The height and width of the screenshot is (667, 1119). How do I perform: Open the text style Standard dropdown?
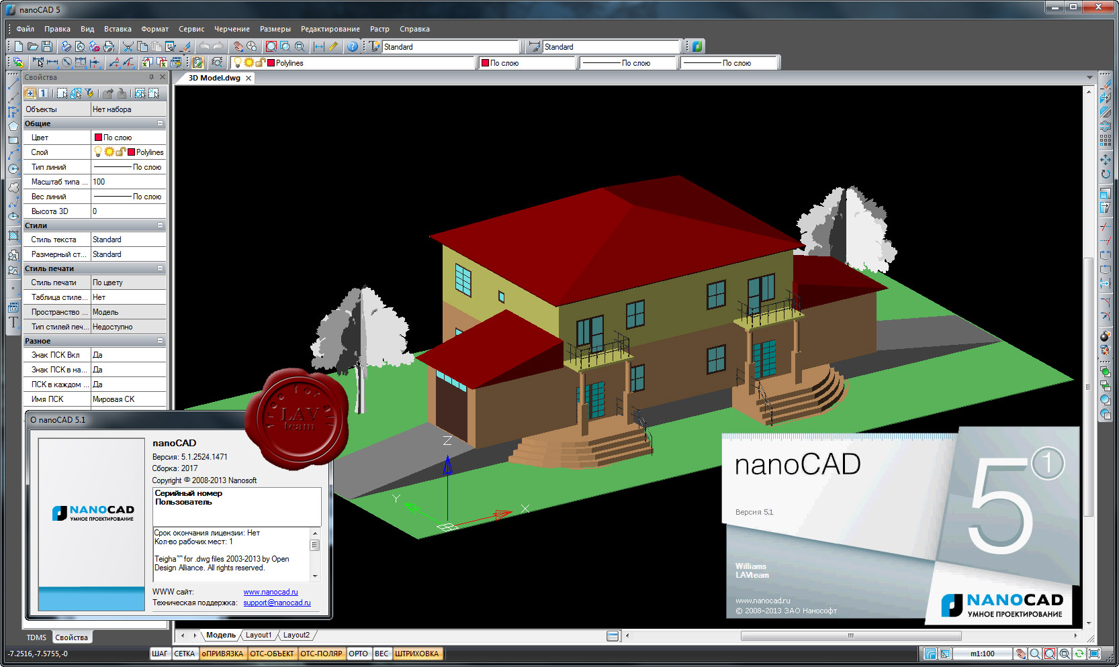(x=451, y=47)
